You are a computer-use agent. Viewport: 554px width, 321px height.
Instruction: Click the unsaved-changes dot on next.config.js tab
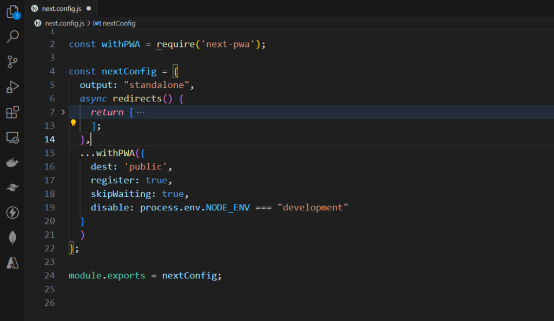(89, 9)
